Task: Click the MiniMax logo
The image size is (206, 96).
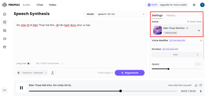Action: click(x=11, y=5)
